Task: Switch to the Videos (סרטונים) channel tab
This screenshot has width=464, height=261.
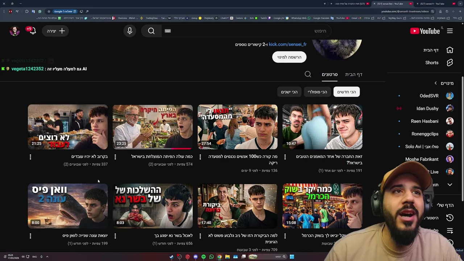Action: point(330,74)
